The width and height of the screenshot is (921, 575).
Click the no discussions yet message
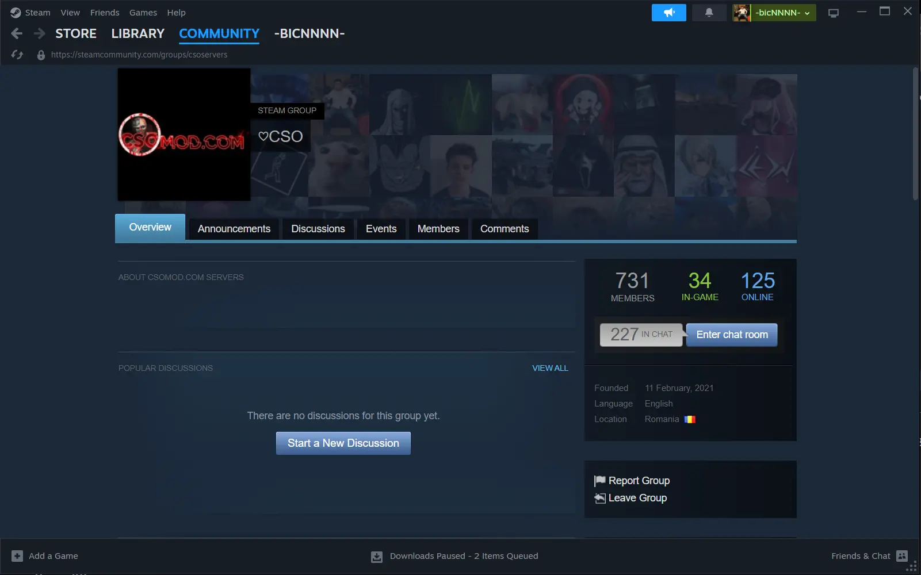[x=343, y=416]
